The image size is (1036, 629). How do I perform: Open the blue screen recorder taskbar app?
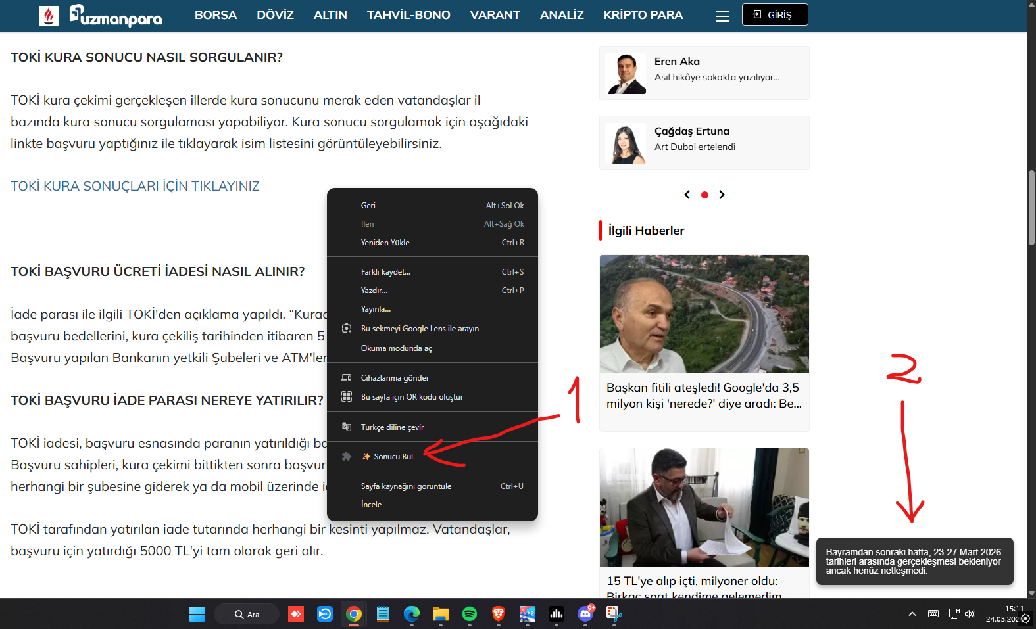(325, 614)
